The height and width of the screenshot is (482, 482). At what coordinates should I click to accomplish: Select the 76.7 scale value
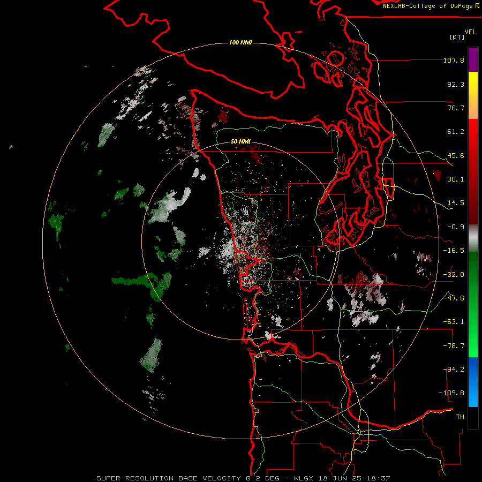(x=456, y=108)
